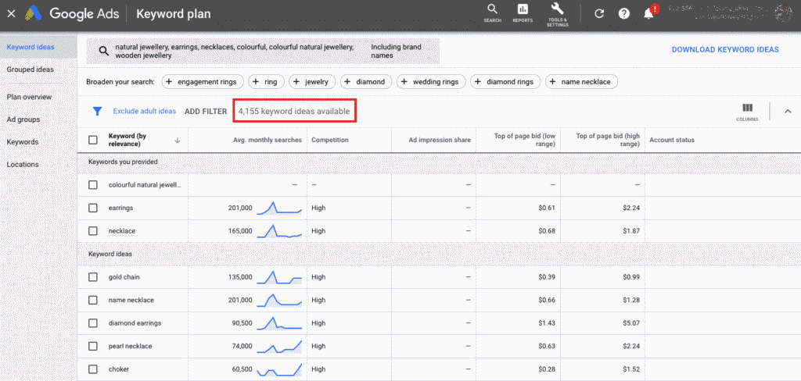Add 'diamond' suggestion chip
This screenshot has width=801, height=381.
366,82
